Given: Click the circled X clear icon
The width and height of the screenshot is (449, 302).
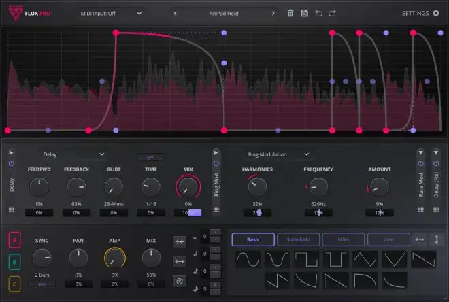Looking at the screenshot, I should pyautogui.click(x=180, y=281).
